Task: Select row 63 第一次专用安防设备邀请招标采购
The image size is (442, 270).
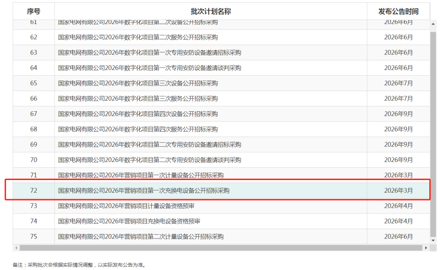Action: pyautogui.click(x=149, y=53)
